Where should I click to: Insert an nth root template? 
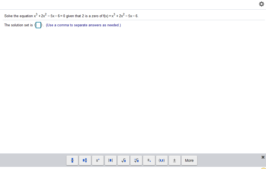click(136, 160)
